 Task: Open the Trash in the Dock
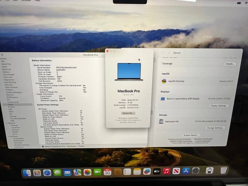click(x=224, y=170)
